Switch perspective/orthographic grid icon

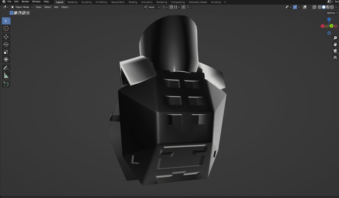pyautogui.click(x=335, y=57)
